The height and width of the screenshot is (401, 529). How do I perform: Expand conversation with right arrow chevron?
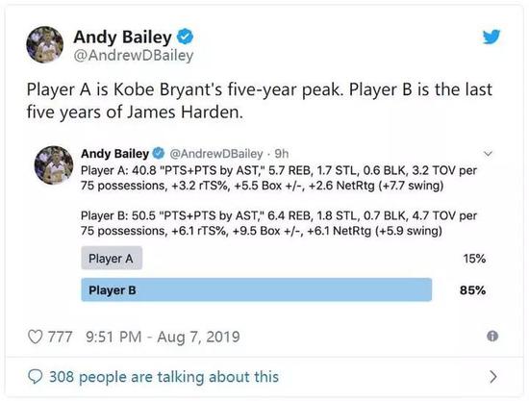492,377
